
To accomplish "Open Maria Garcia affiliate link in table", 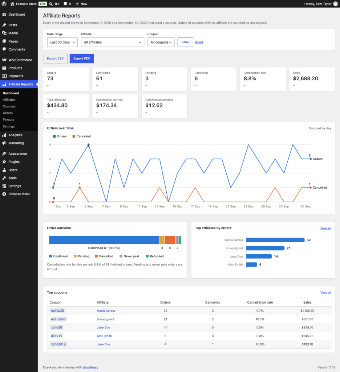I will (x=106, y=311).
